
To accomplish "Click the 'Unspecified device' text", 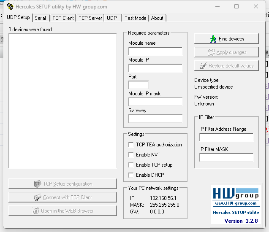I will point(214,87).
